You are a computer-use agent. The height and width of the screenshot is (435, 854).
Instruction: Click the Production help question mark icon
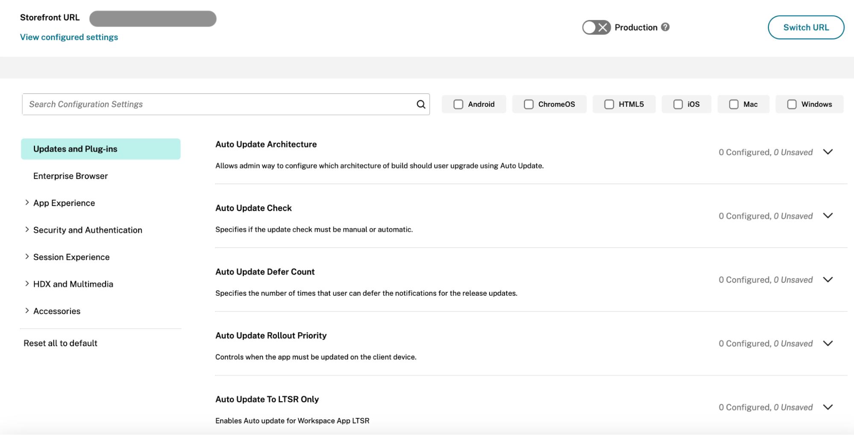click(665, 27)
